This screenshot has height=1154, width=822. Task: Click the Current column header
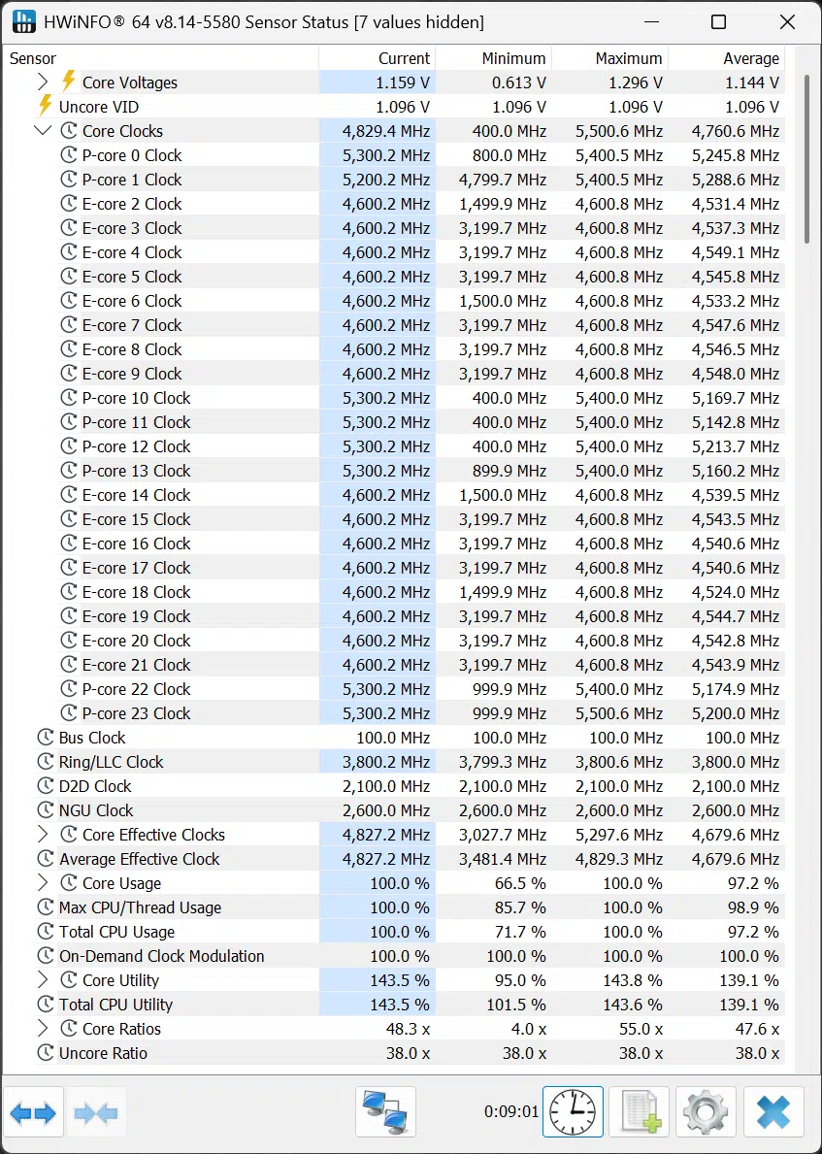click(x=377, y=58)
